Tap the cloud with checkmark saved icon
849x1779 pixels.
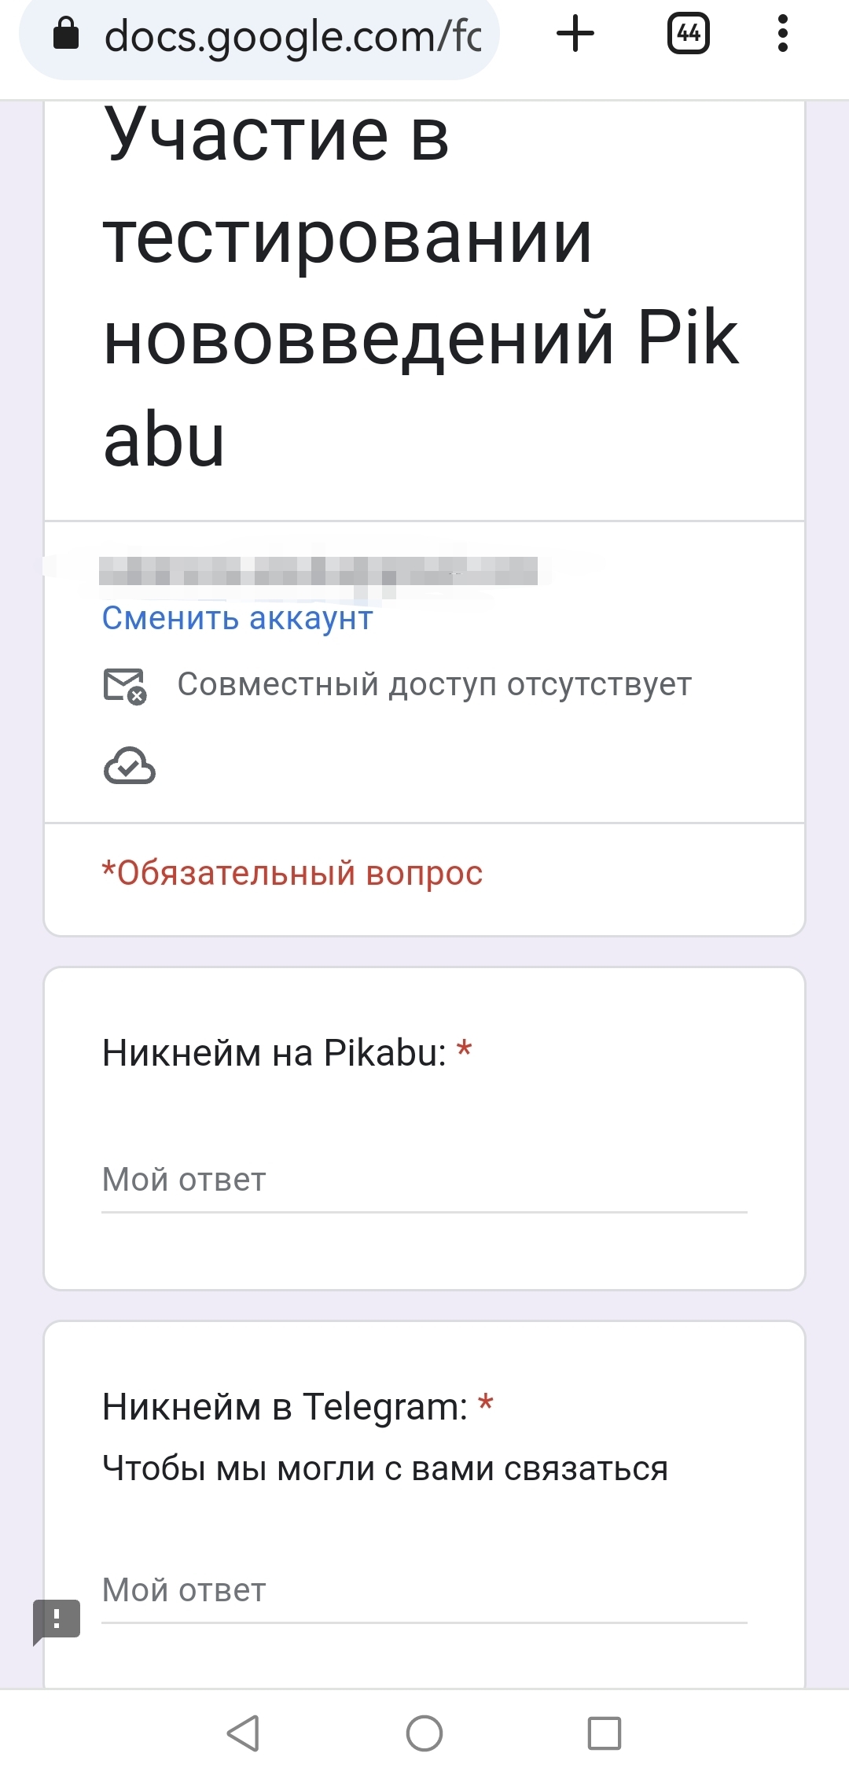(130, 766)
